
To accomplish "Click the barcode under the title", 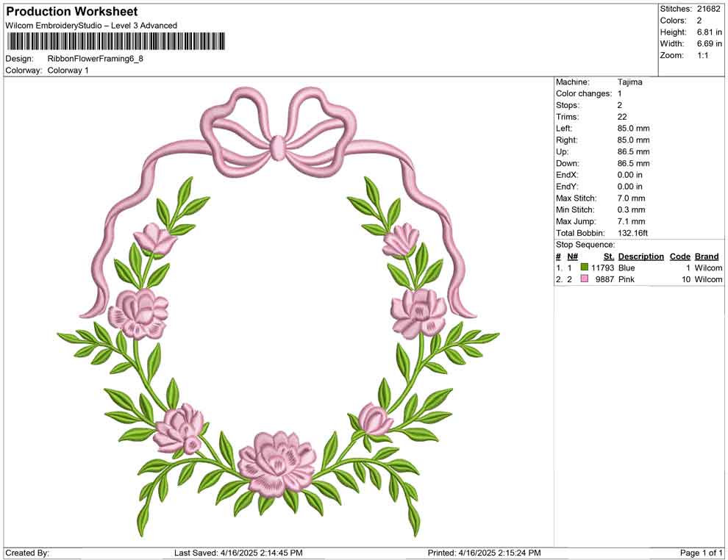I will [116, 41].
